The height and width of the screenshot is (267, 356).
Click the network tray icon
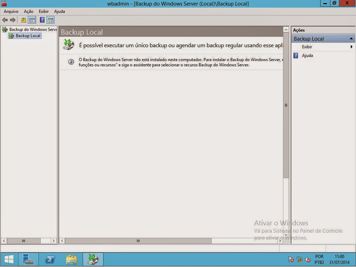click(x=299, y=259)
